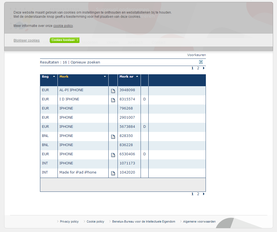Viewport: 277px width, 232px height.
Task: Open Cookie policy footer link
Action: point(95,221)
